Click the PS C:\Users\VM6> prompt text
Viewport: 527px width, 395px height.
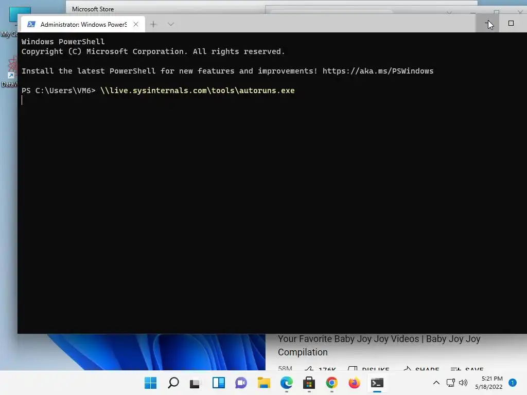tap(59, 91)
